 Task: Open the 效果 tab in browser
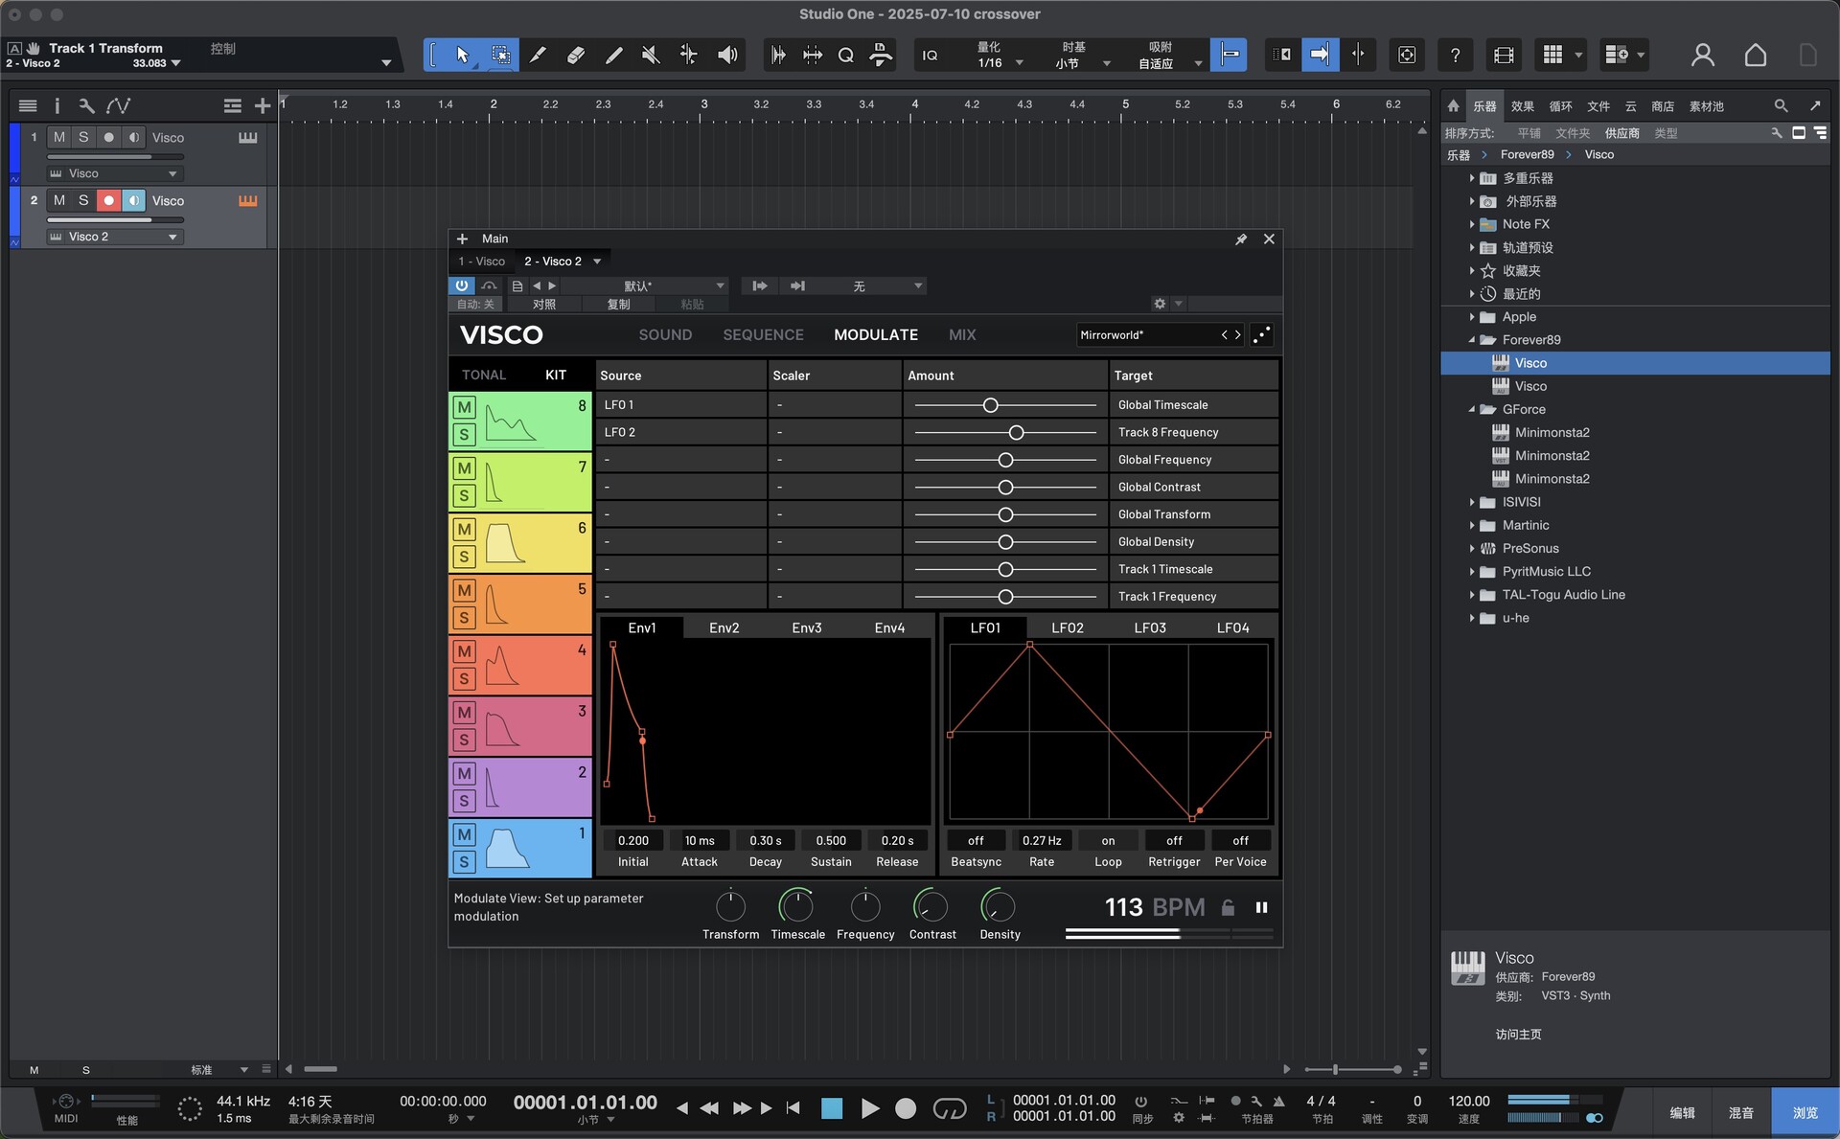(x=1522, y=106)
